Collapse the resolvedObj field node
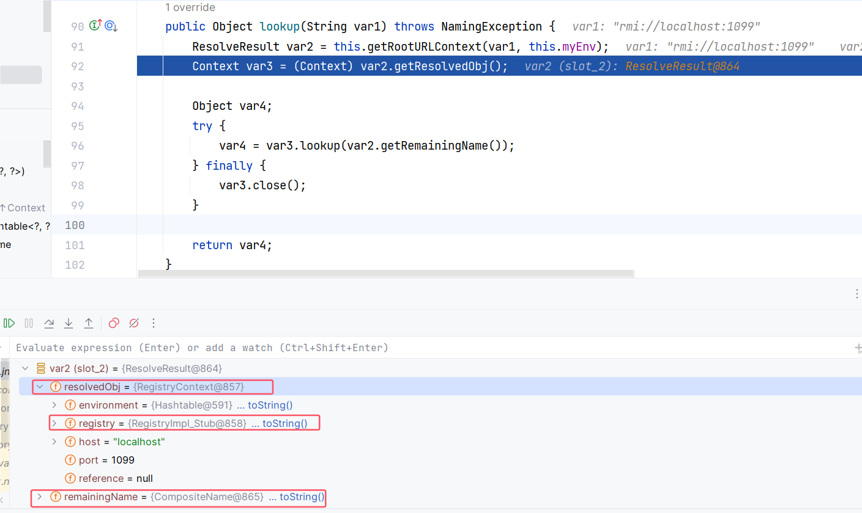The image size is (862, 513). pos(40,387)
